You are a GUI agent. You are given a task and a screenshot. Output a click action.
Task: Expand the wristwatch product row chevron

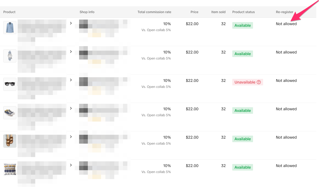(x=71, y=52)
